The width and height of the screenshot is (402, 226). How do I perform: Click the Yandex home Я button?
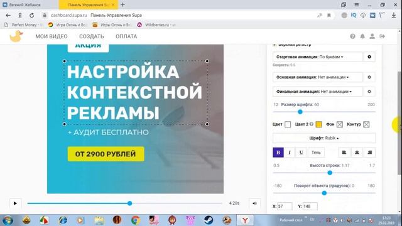pyautogui.click(x=20, y=15)
